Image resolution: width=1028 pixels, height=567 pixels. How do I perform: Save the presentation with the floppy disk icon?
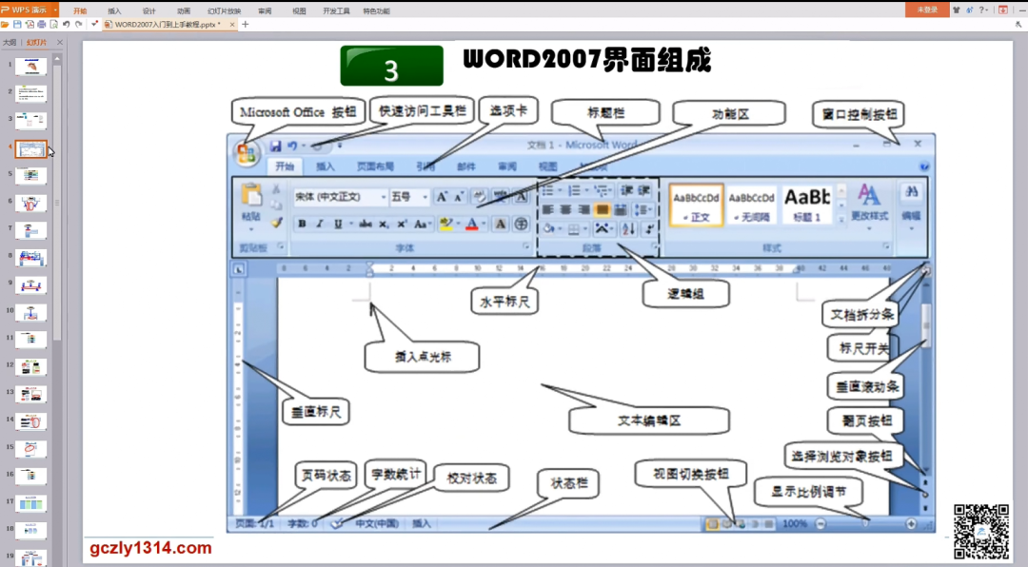(17, 24)
